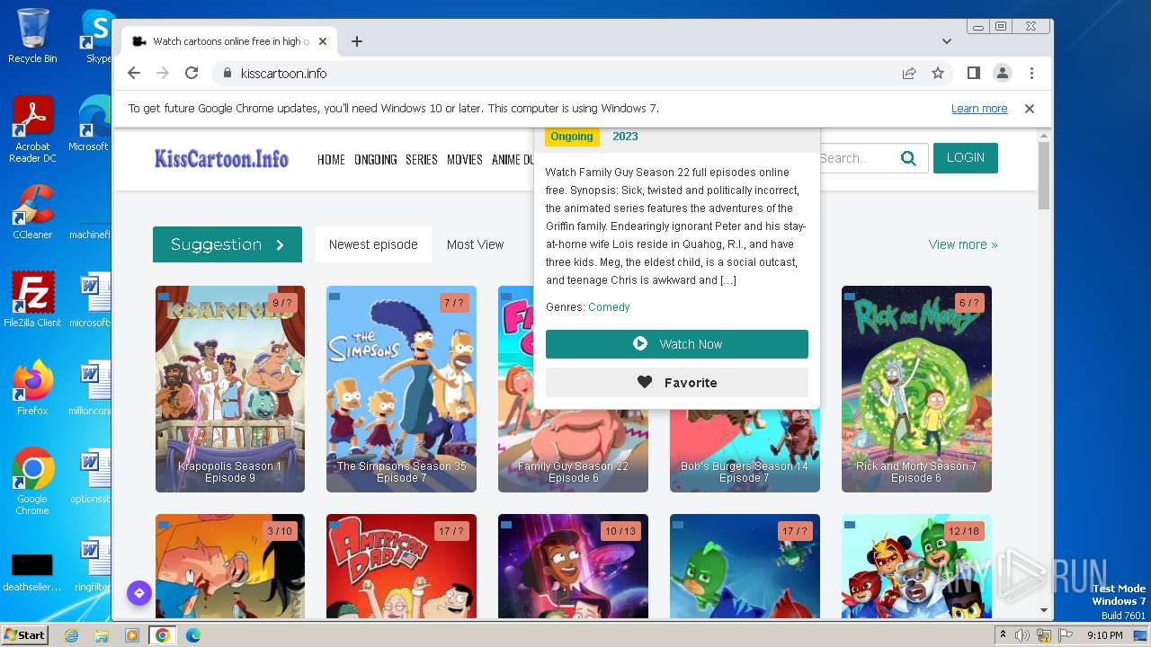Viewport: 1151px width, 647px height.
Task: Expand the tab search chevron
Action: tap(947, 41)
